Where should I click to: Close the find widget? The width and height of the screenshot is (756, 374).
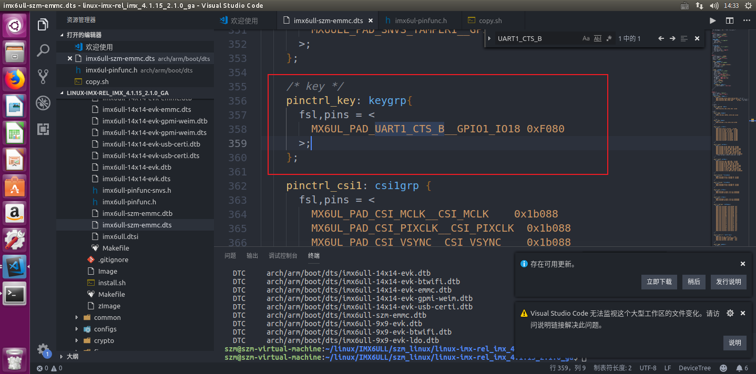(x=697, y=38)
